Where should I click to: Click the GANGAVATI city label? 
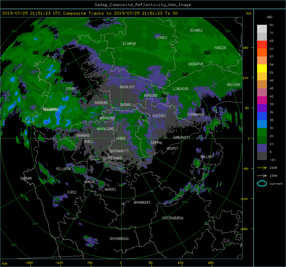pyautogui.click(x=181, y=137)
